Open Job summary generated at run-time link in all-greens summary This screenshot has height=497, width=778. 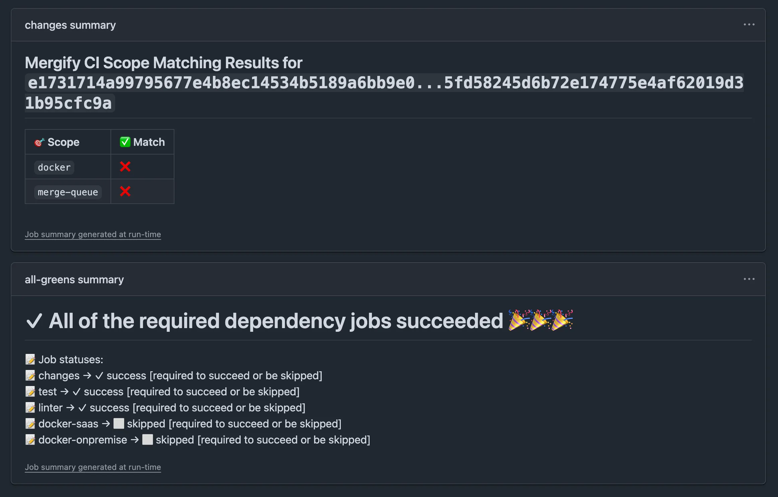93,467
